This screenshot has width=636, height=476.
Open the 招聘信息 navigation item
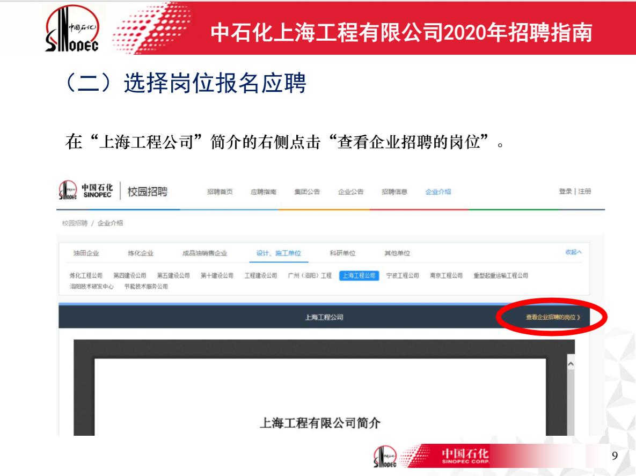click(394, 192)
